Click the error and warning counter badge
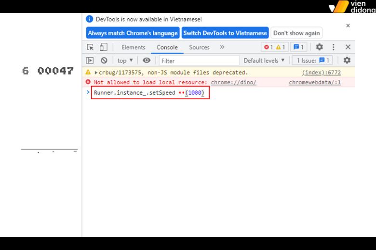 pos(275,47)
